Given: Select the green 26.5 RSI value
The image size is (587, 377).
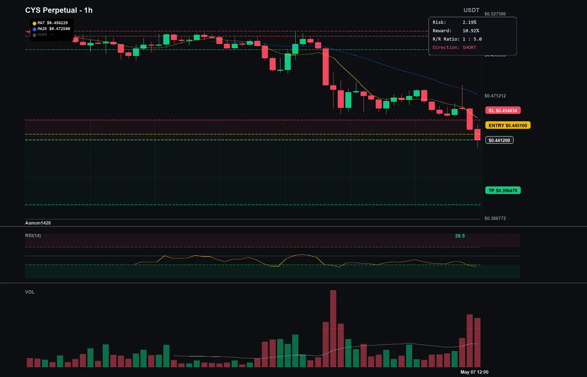Looking at the screenshot, I should (460, 236).
